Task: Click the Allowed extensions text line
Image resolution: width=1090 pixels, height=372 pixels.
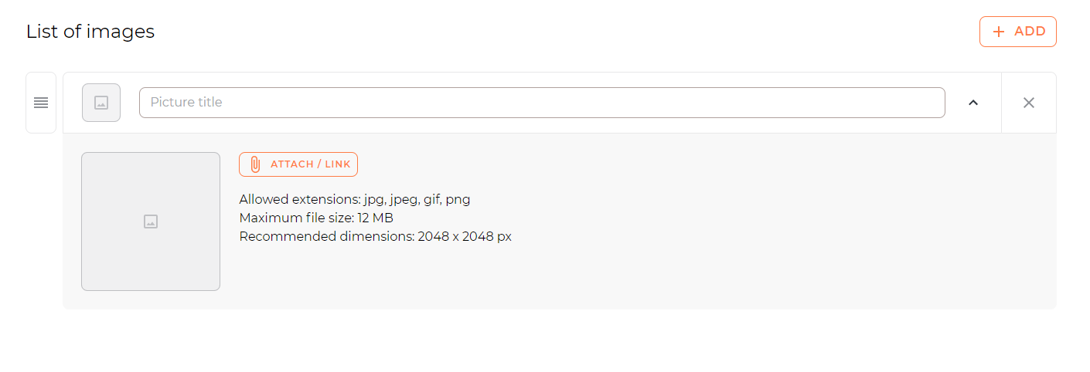Action: click(x=354, y=199)
